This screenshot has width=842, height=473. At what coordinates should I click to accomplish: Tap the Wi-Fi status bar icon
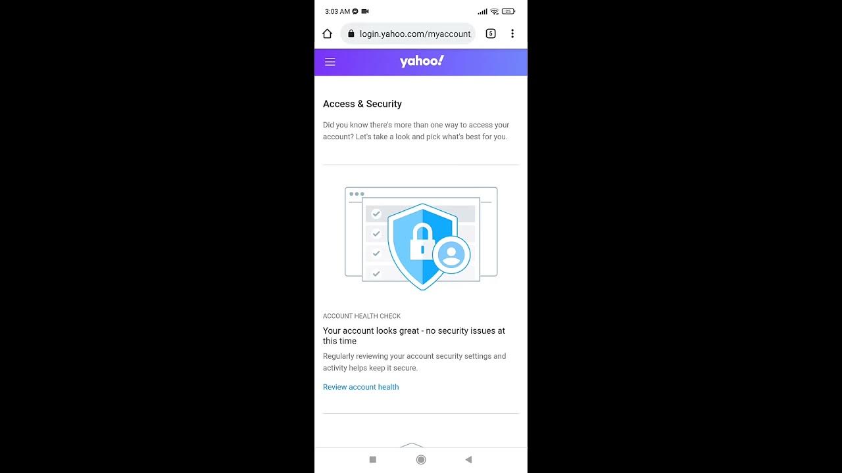pos(495,11)
